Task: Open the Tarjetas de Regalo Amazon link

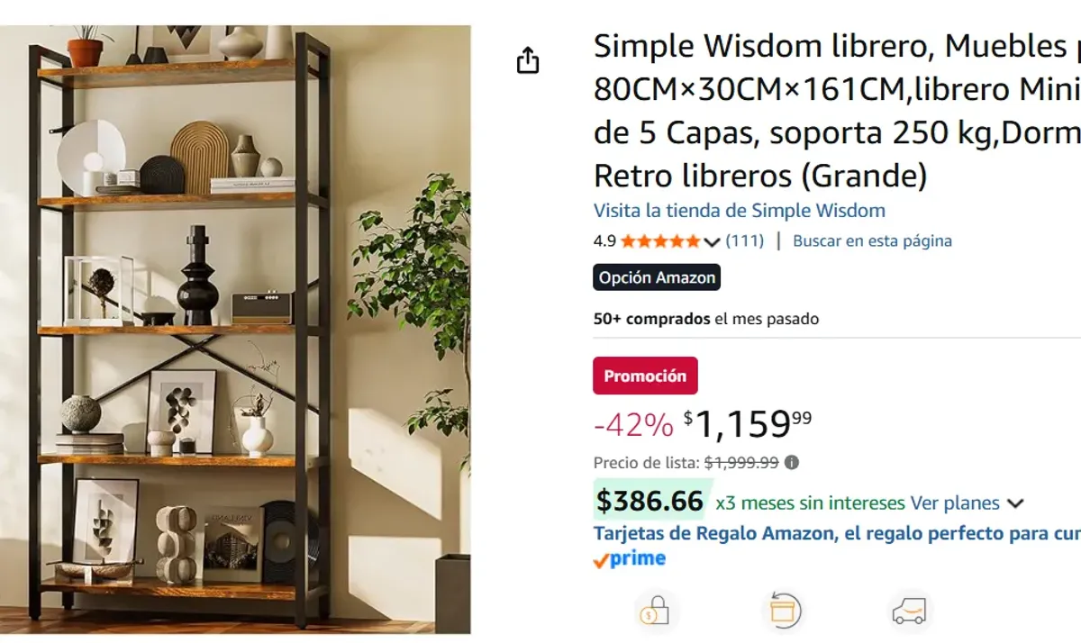Action: pos(836,533)
